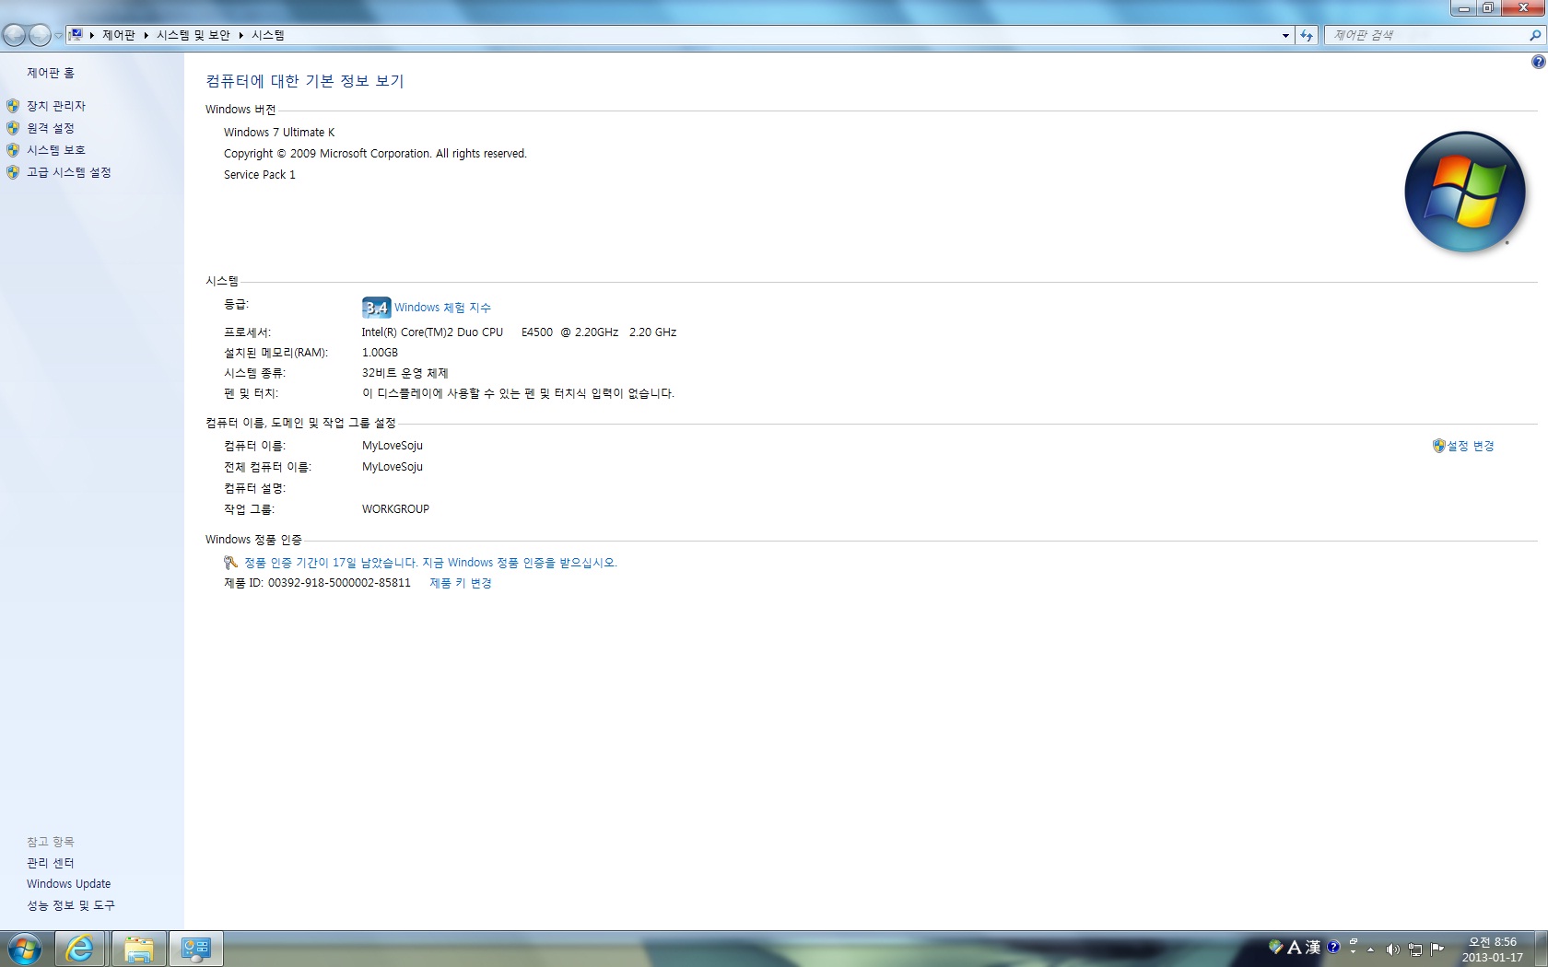The width and height of the screenshot is (1548, 967).
Task: Expand the 시스템 및 보안 breadcrumb arrow
Action: tap(240, 36)
